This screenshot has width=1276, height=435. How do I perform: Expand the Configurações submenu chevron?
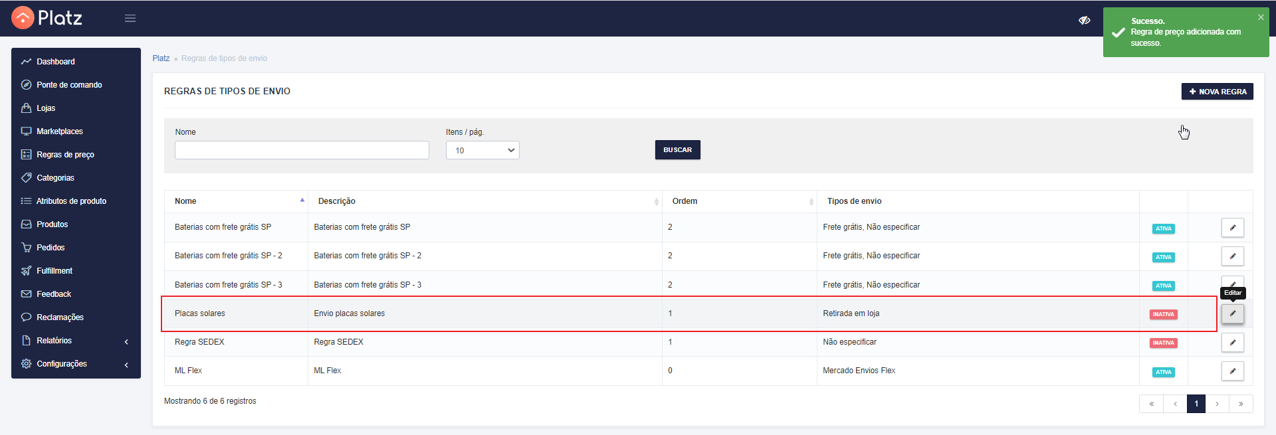(x=126, y=365)
